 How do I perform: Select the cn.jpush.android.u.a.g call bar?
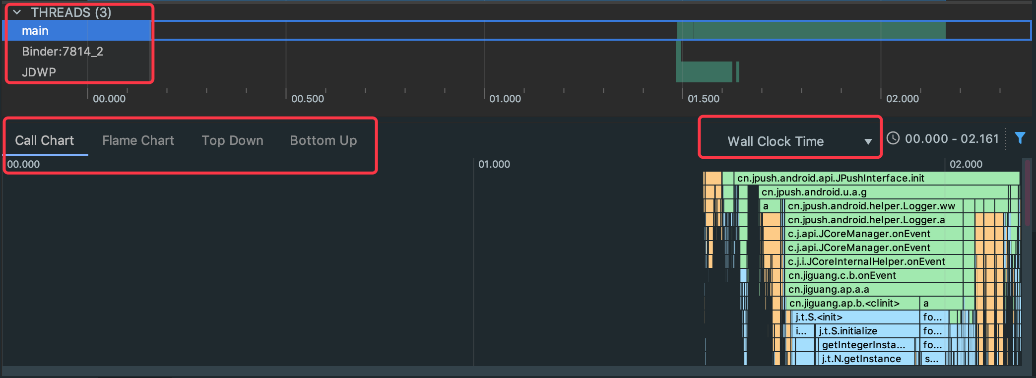point(883,192)
